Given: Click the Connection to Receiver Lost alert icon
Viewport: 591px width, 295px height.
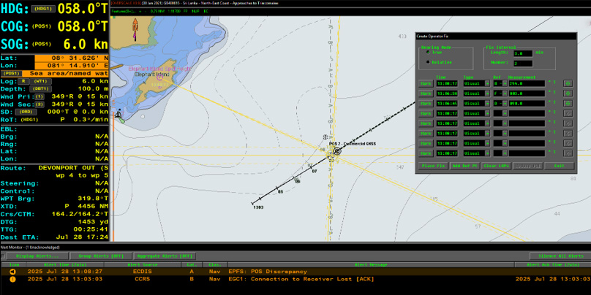Looking at the screenshot, I should coord(12,279).
